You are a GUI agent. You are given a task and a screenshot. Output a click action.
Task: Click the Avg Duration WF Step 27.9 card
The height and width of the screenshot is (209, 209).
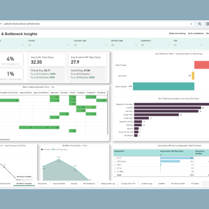tap(88, 67)
